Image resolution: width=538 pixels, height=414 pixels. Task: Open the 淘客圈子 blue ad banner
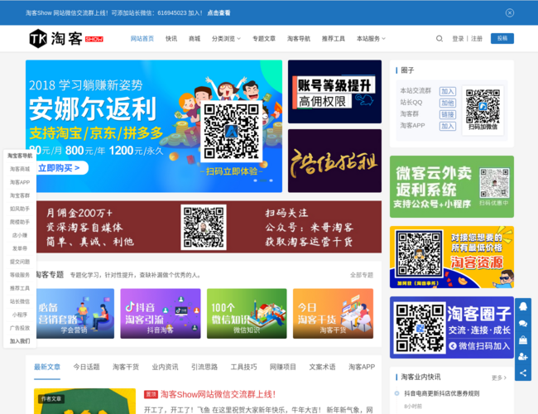coord(452,328)
